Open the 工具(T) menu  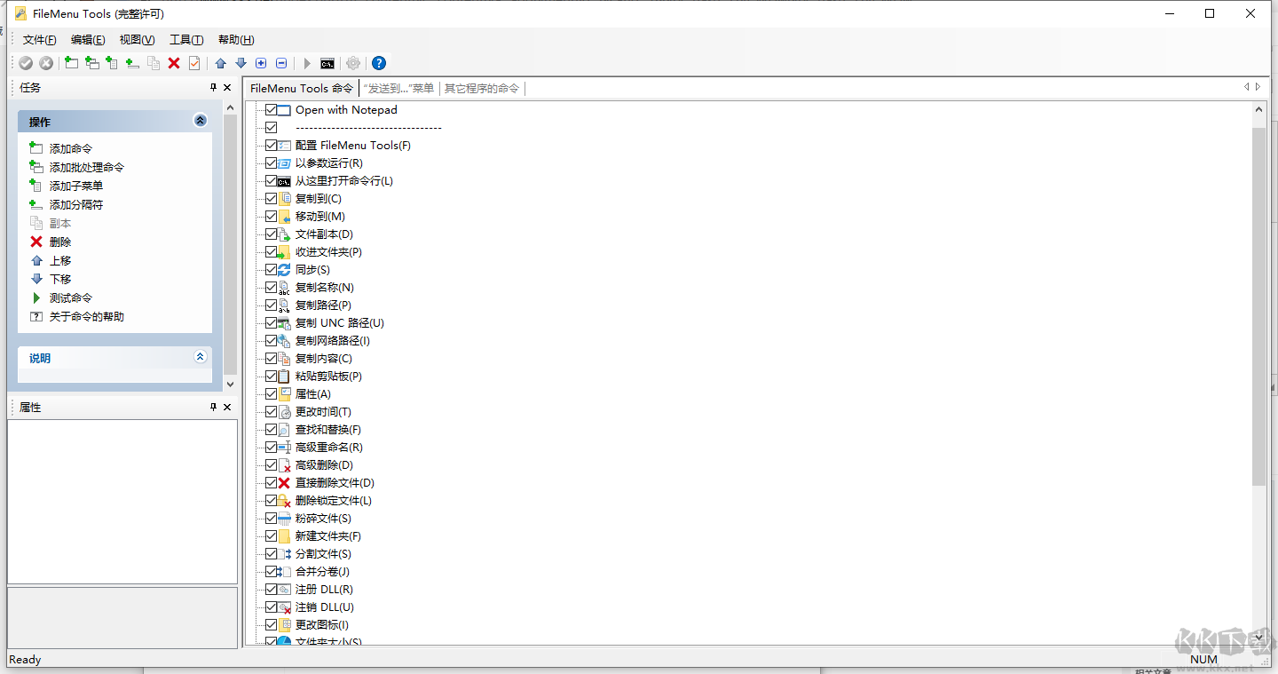(186, 39)
